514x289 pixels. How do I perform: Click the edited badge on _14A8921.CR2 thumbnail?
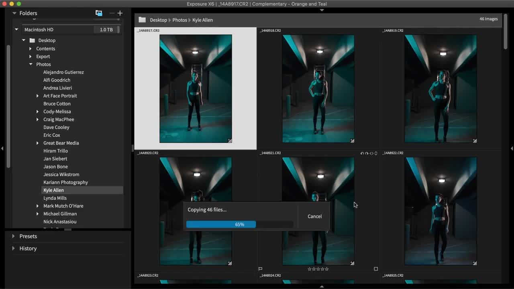[352, 263]
